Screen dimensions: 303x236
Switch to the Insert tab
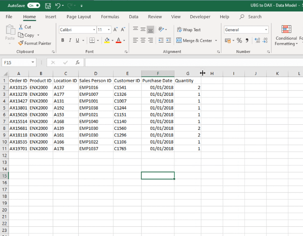pyautogui.click(x=51, y=17)
